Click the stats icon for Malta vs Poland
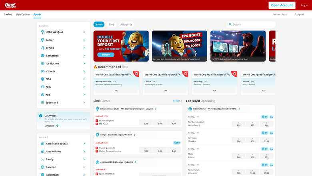Image resolution: width=312 pixels, height=176 pixels. pos(272,149)
